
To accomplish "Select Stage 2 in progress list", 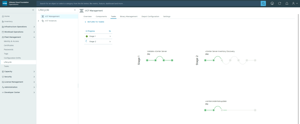I will click(98, 42).
